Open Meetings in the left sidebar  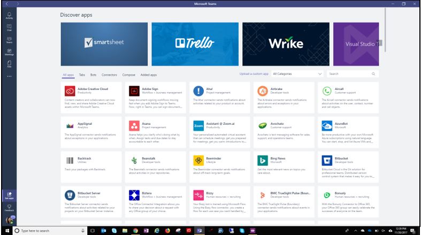pyautogui.click(x=9, y=52)
